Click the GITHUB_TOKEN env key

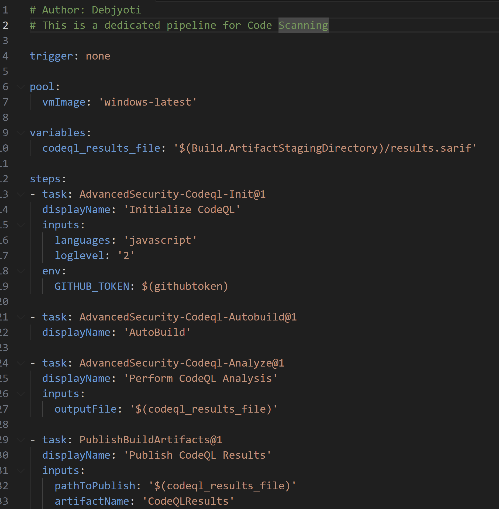coord(92,286)
